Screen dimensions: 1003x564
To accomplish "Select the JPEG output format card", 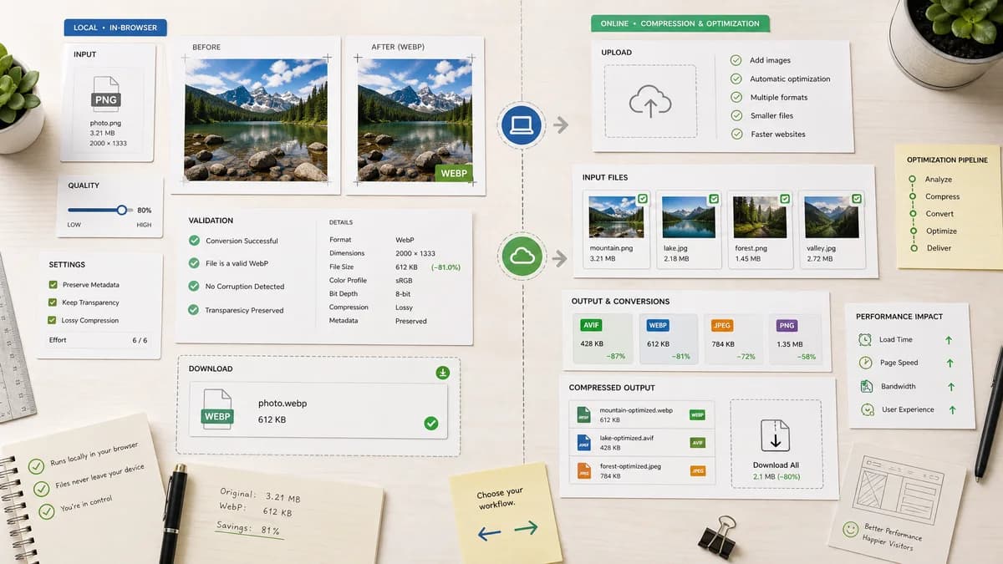I will click(733, 339).
